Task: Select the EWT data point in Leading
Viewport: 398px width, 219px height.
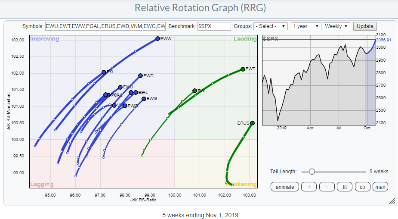Action: [x=243, y=69]
